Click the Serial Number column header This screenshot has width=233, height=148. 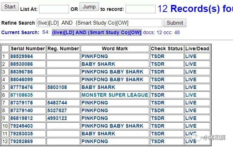28,49
